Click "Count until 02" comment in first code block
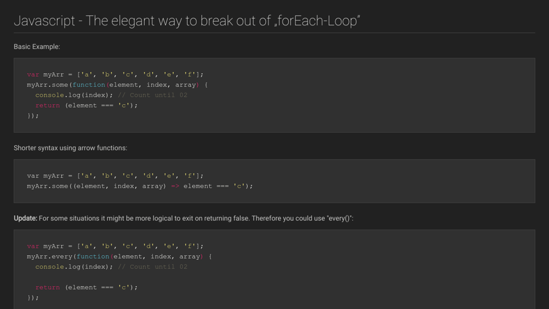Image resolution: width=549 pixels, height=309 pixels. pos(153,95)
